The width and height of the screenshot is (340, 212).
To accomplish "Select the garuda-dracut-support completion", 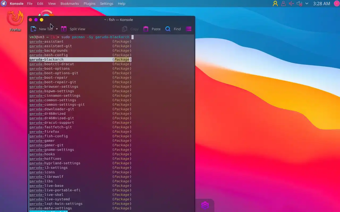I will click(80, 122).
